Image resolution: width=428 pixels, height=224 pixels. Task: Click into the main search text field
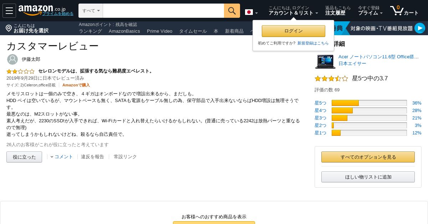point(163,11)
